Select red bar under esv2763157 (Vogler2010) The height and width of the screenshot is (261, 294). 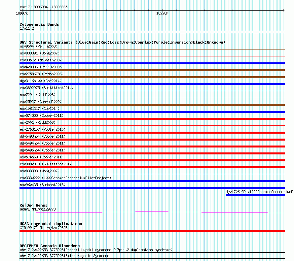152,133
